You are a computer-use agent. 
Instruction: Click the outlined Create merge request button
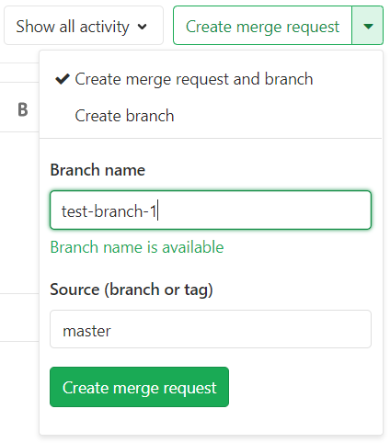tap(262, 26)
